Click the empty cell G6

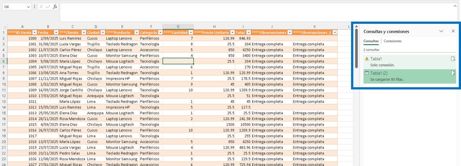[178, 61]
